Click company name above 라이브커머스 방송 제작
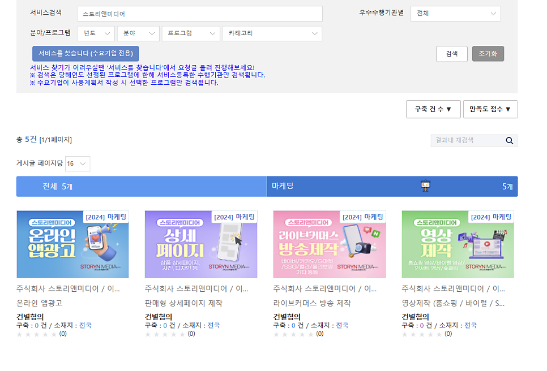This screenshot has height=371, width=547. tap(325, 289)
